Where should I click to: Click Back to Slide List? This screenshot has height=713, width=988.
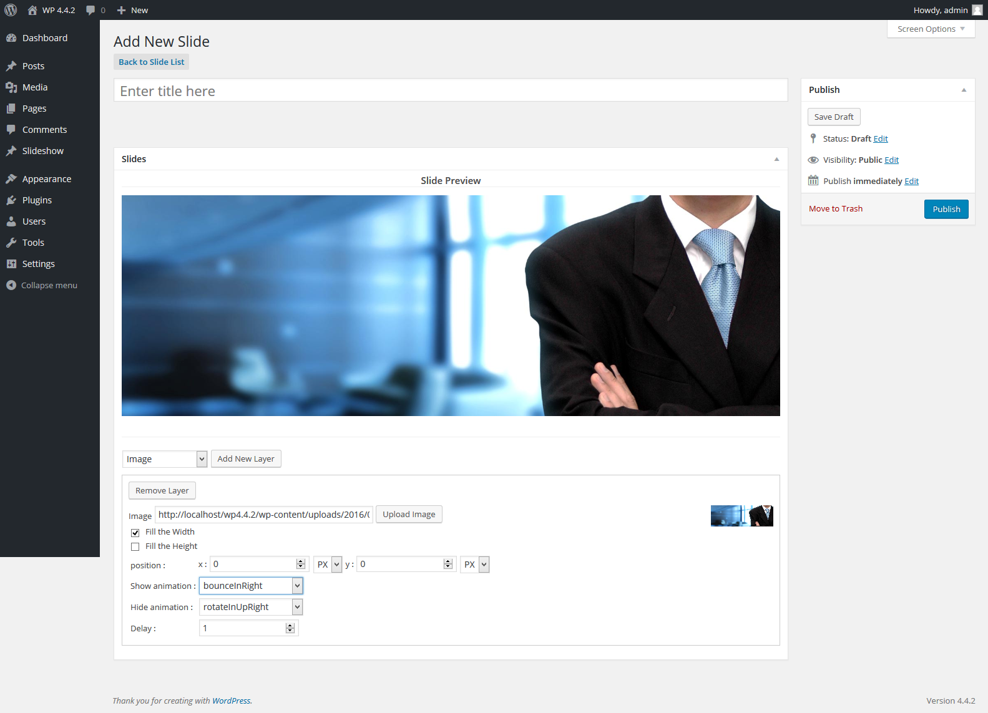point(152,62)
